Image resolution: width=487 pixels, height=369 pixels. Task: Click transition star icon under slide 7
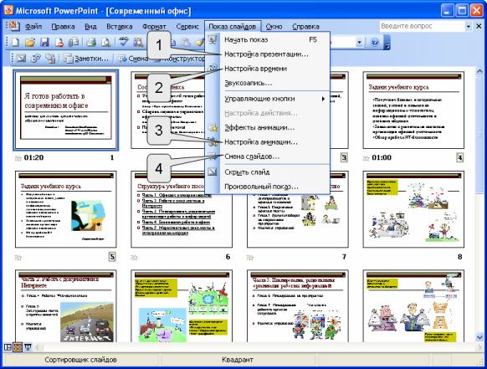pyautogui.click(x=250, y=258)
